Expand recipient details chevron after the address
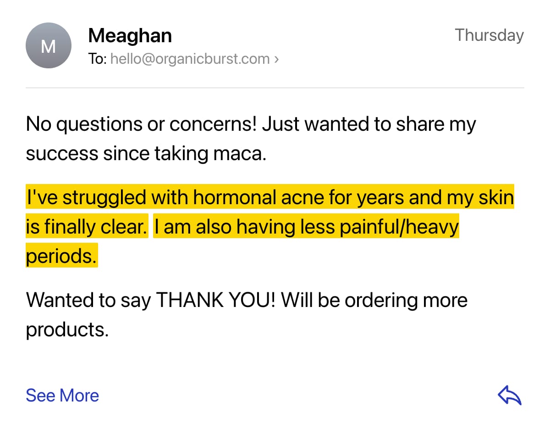This screenshot has width=550, height=435. pos(276,59)
